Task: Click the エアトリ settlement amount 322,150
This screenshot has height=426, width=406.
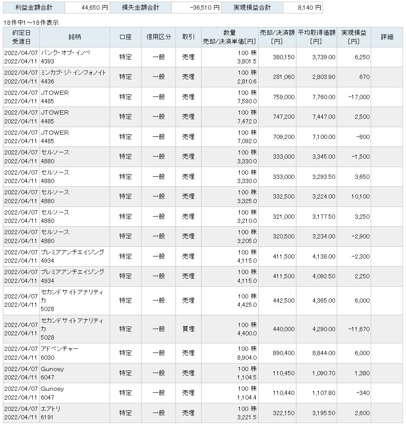Action: pos(284,413)
